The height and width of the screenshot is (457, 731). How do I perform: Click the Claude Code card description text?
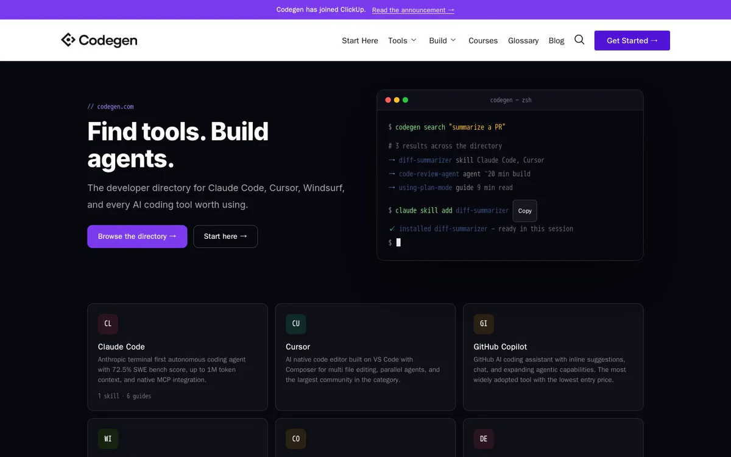(x=172, y=370)
